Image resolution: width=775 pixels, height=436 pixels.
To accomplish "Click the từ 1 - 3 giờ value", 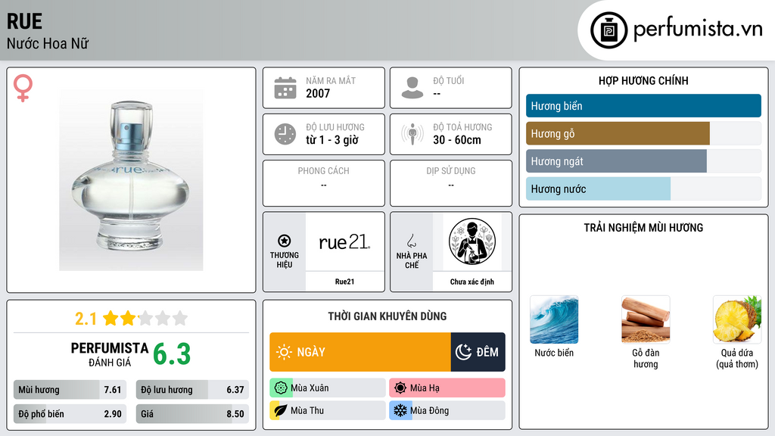I will [332, 140].
